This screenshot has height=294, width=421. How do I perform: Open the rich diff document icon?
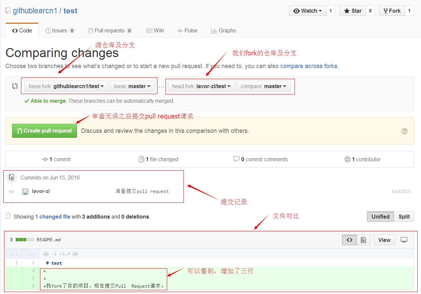(x=363, y=240)
